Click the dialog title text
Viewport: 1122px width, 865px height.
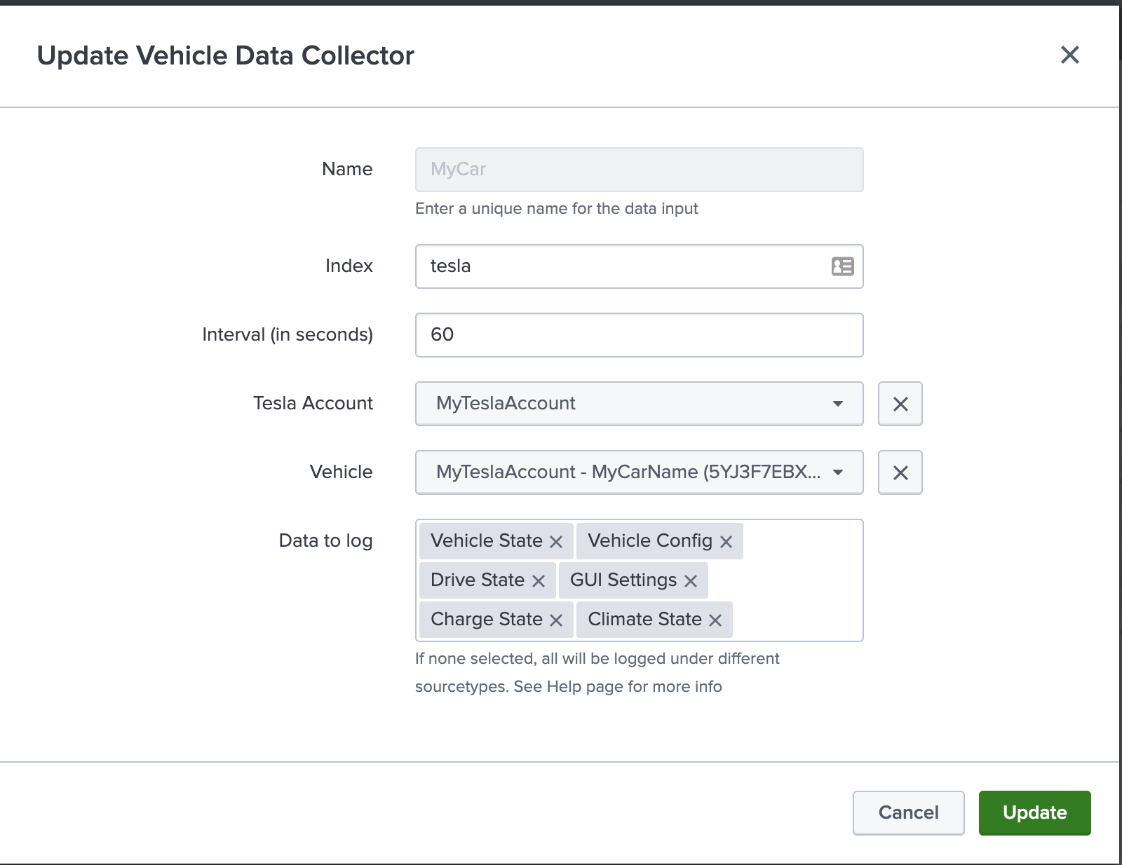[225, 55]
